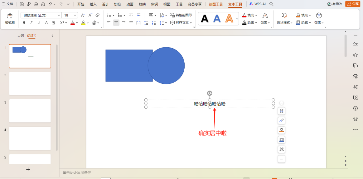Click the 分享 button in top right

353,4
